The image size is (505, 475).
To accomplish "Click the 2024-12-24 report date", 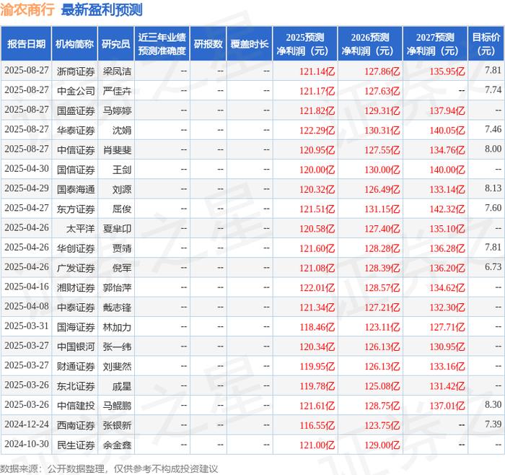I will click(27, 424).
